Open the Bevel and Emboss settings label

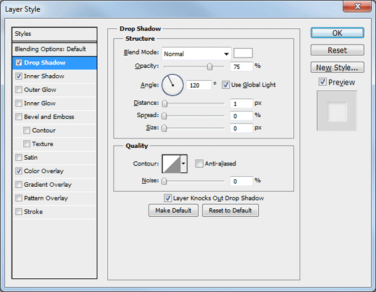click(49, 117)
